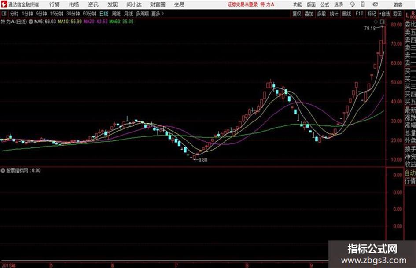Viewport: 416px width, 268px height.
Task: Open the mail envelope icon
Action: [x=375, y=4]
